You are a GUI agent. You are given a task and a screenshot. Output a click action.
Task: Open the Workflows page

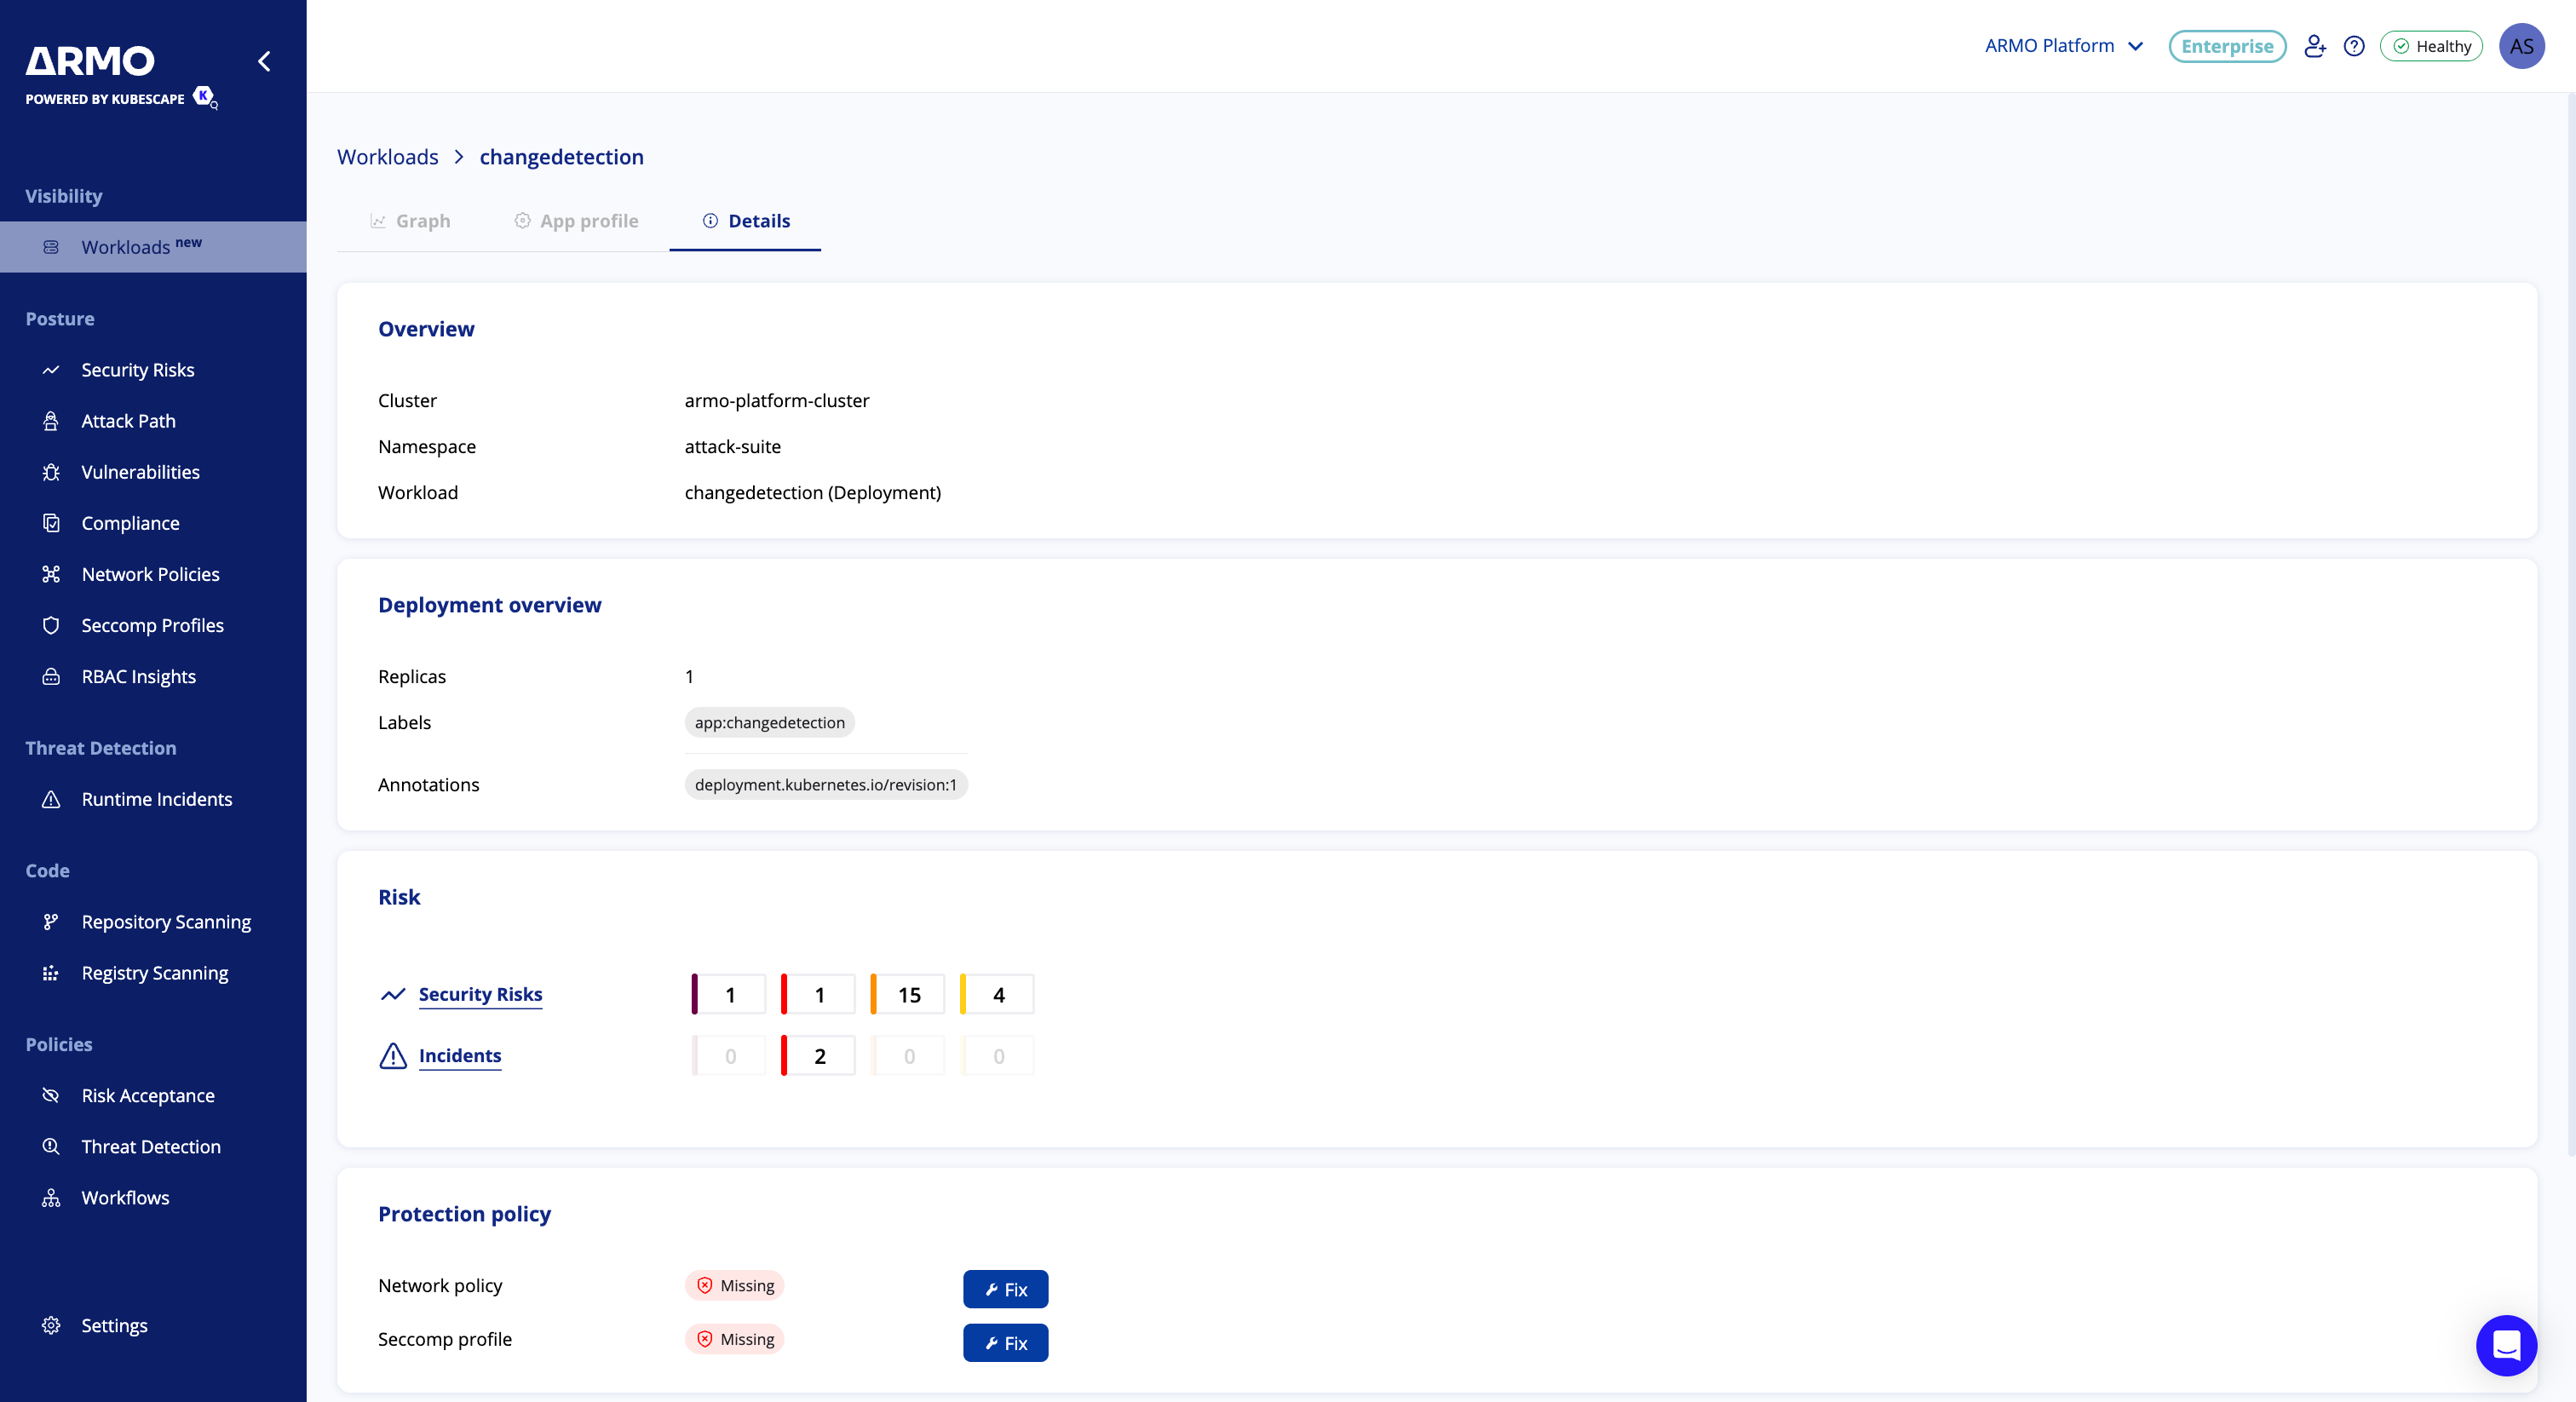[125, 1198]
